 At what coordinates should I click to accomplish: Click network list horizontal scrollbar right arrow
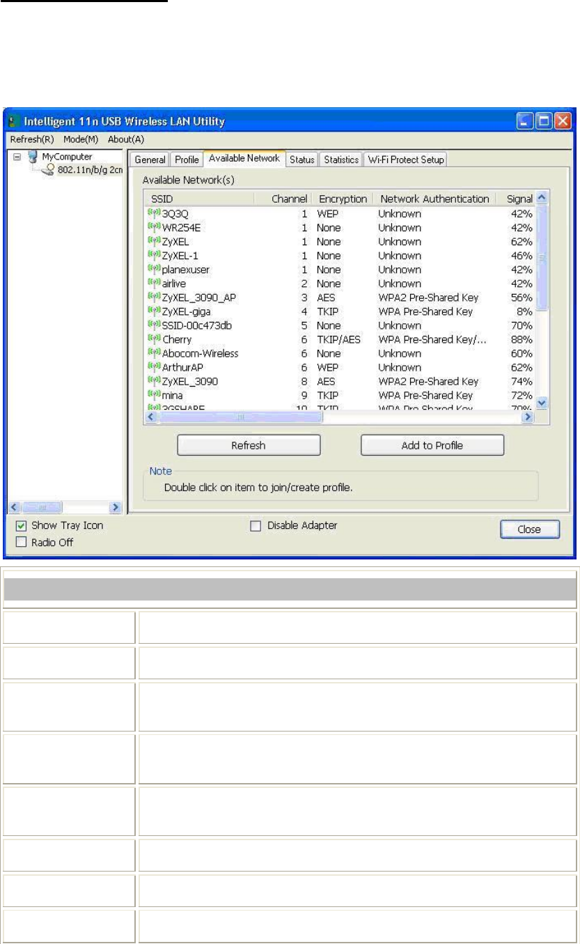click(x=528, y=417)
